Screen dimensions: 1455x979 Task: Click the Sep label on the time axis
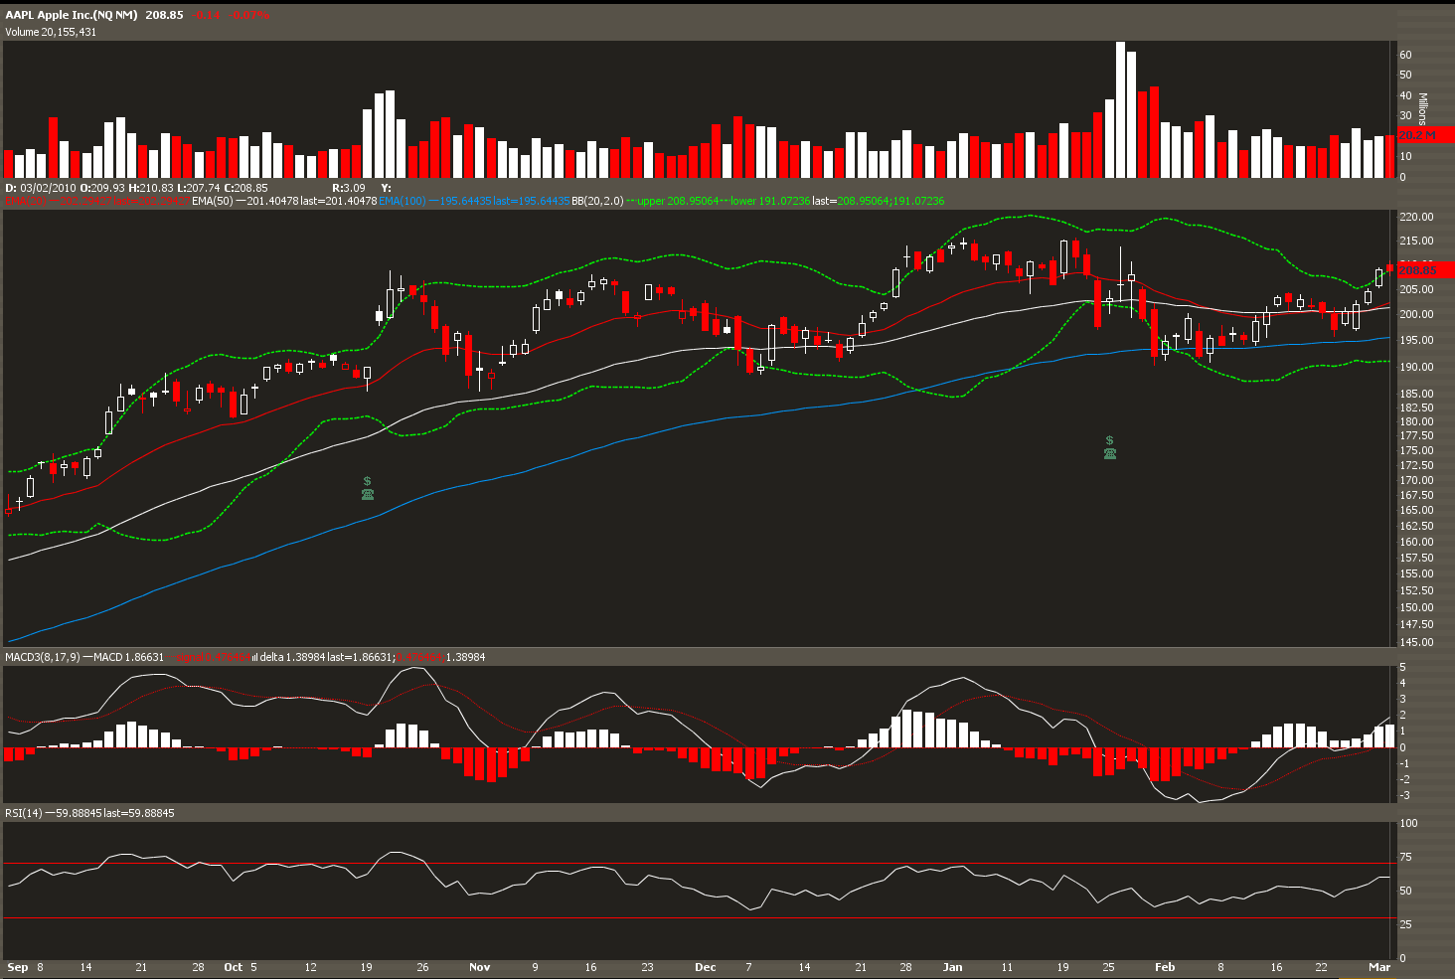pyautogui.click(x=17, y=967)
